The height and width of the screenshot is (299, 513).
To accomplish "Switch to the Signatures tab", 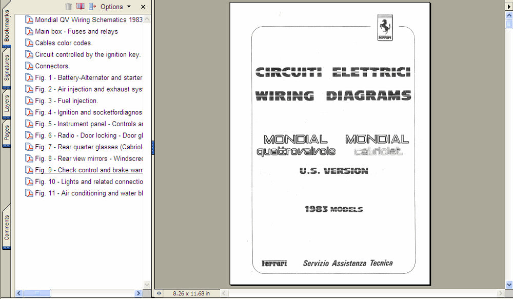I will pos(7,68).
